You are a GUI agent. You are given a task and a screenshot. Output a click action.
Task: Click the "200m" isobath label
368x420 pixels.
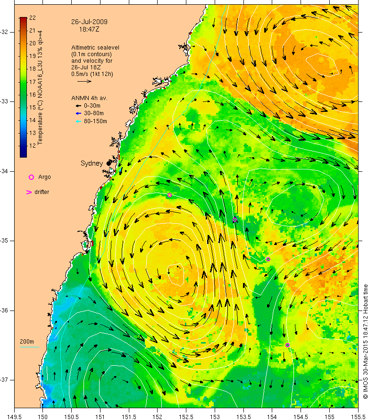(x=27, y=342)
